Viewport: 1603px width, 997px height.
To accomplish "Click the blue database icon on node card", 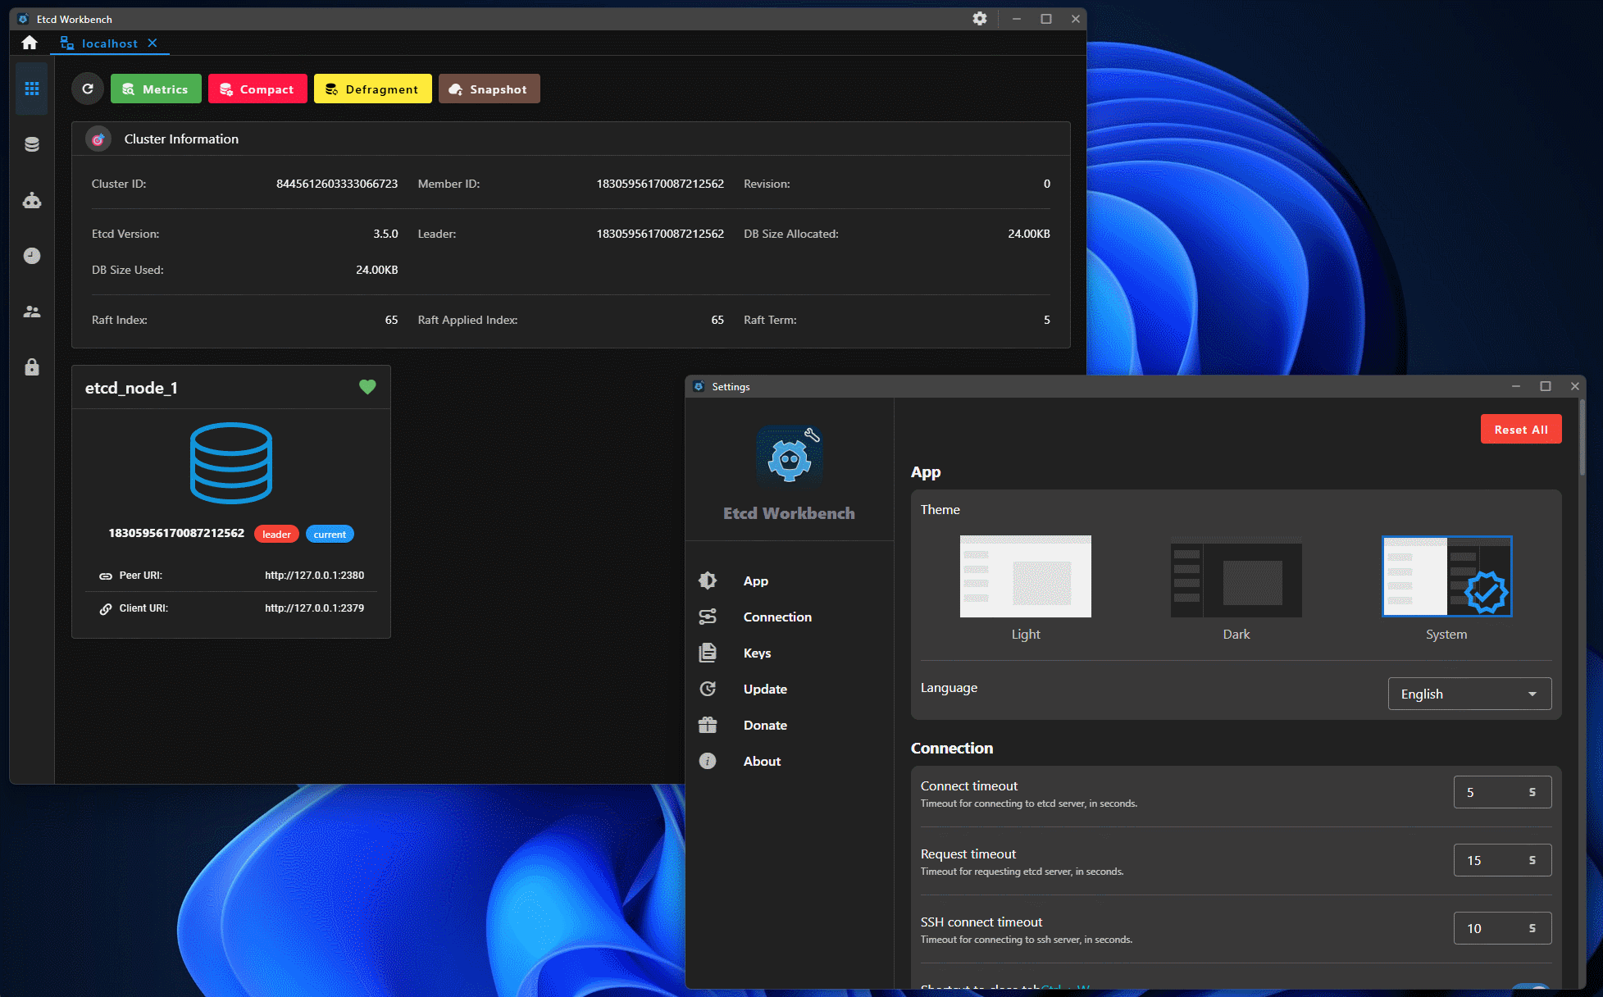I will click(231, 463).
